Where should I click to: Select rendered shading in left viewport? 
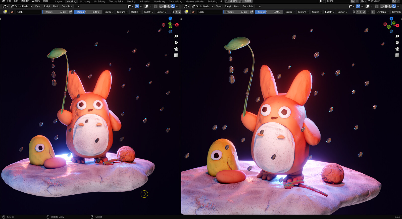tap(173, 6)
